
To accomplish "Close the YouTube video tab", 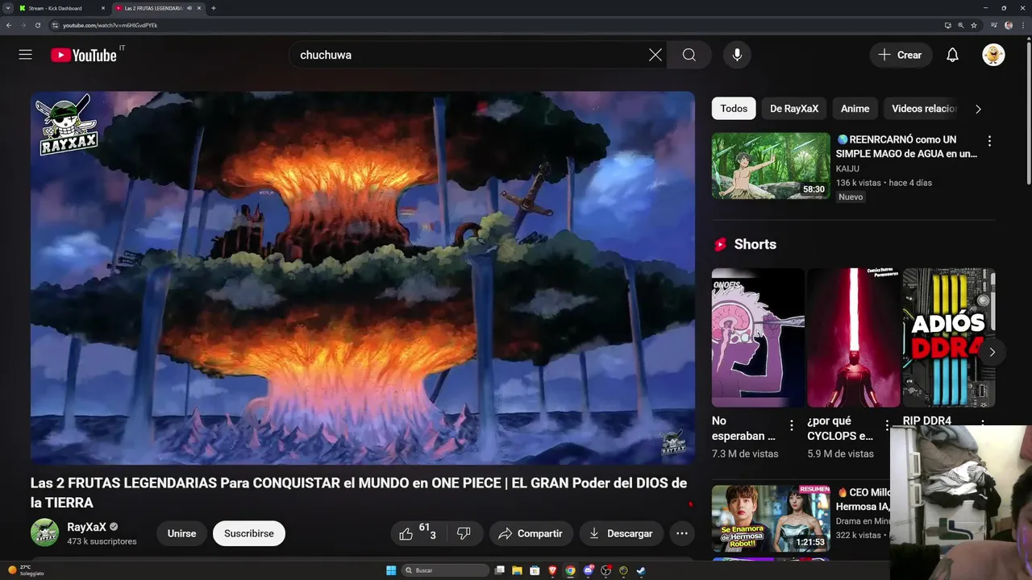I will 199,8.
